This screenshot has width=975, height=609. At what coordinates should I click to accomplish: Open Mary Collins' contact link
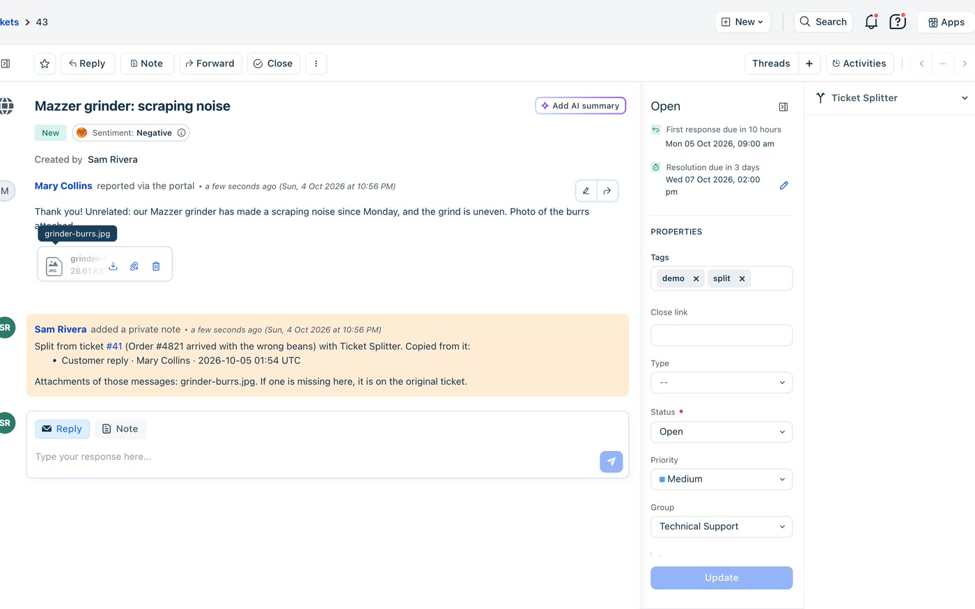pyautogui.click(x=63, y=186)
